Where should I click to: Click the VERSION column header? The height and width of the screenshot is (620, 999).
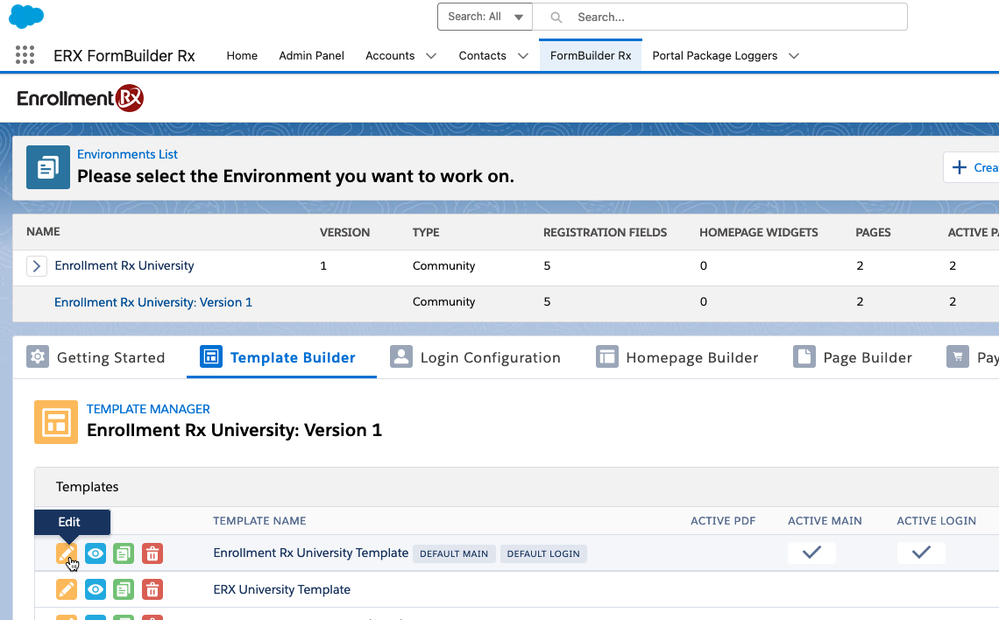tap(344, 232)
